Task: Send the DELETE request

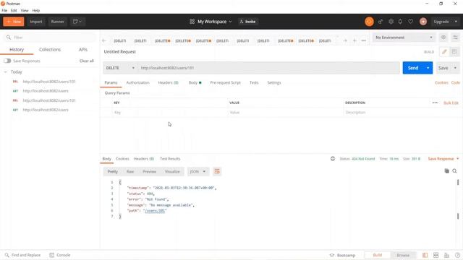Action: point(413,68)
